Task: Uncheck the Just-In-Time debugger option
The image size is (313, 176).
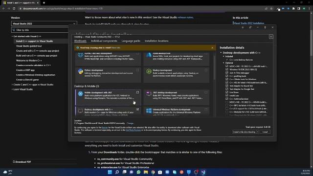Action: 227,73
